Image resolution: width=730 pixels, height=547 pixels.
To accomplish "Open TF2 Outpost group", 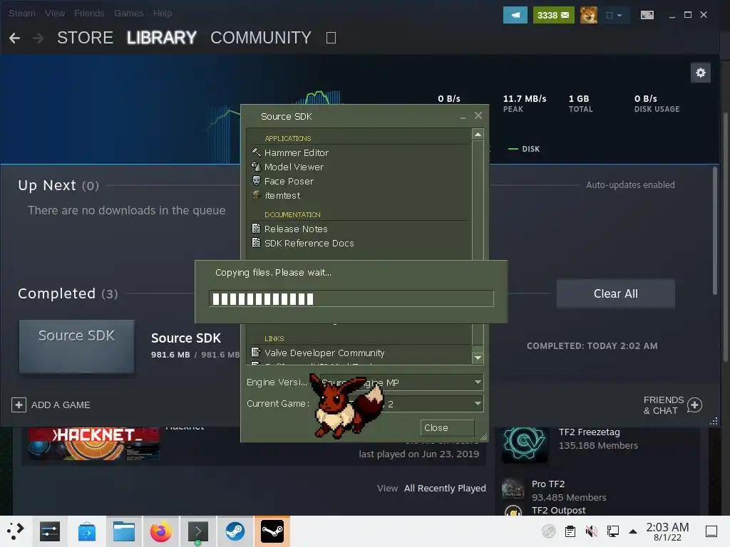I will point(558,510).
